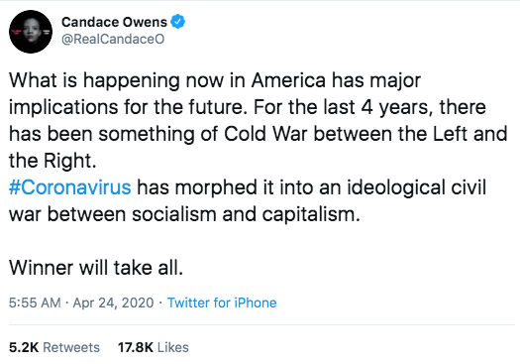Open the #Coronavirus hashtag
520x364 pixels.
(x=70, y=187)
